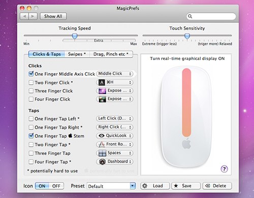Click the Preset name text field
The height and width of the screenshot is (198, 254).
(109, 186)
